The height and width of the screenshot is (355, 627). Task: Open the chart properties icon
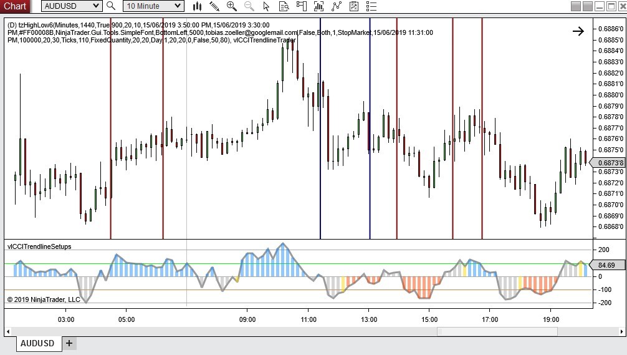tap(354, 6)
